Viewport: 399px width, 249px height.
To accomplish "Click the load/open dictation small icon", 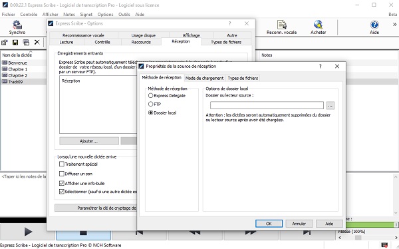I will click(x=5, y=43).
